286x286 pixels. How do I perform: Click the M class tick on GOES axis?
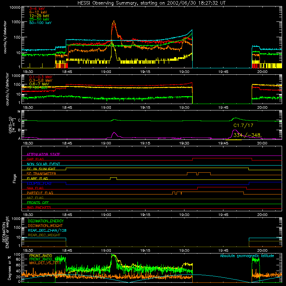point(19,112)
